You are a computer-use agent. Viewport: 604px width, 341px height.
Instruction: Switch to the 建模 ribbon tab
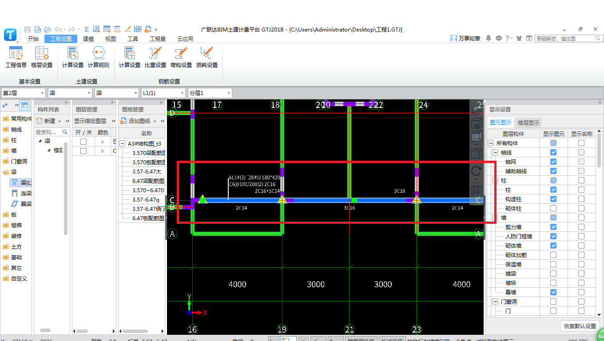click(89, 39)
